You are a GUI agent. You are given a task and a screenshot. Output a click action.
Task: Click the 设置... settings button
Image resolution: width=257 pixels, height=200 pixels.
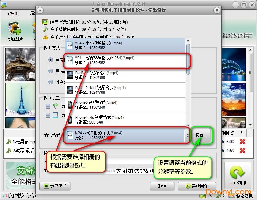pos(201,135)
